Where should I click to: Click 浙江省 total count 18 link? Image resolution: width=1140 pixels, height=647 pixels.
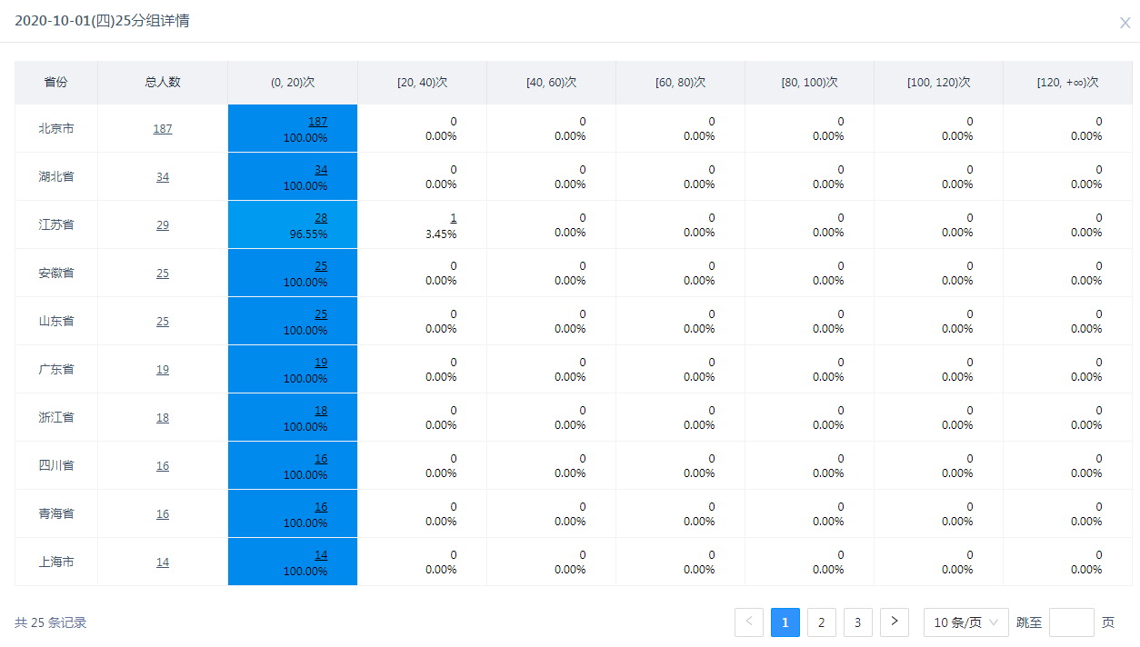point(163,418)
